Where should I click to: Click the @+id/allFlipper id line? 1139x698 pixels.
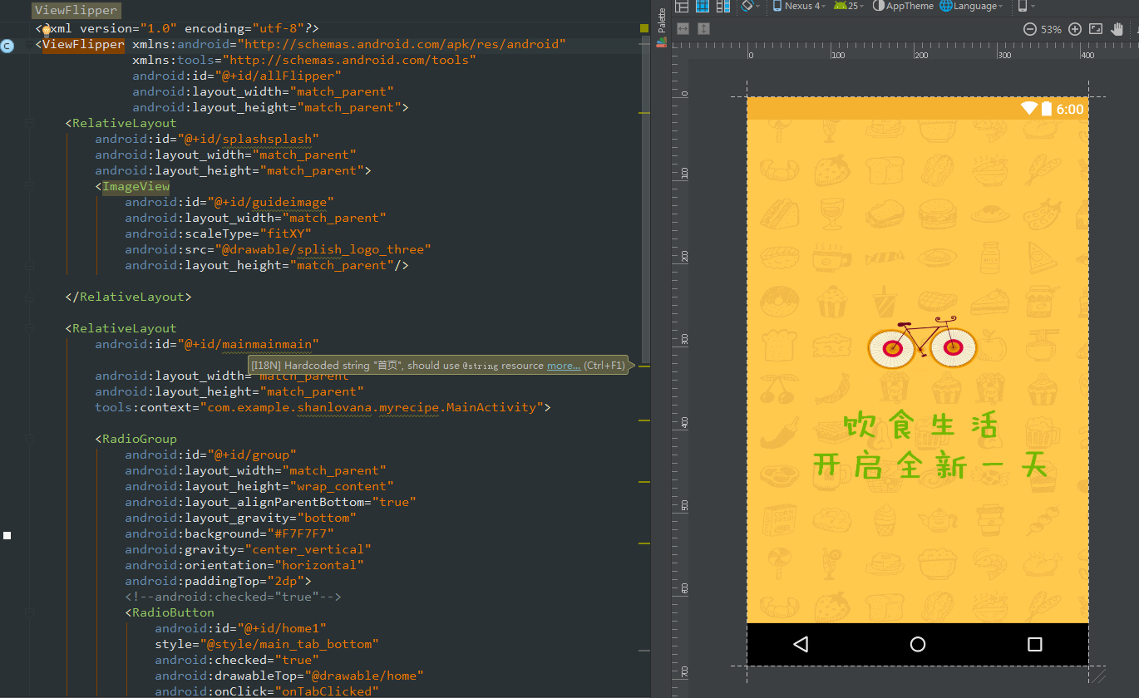click(x=237, y=76)
